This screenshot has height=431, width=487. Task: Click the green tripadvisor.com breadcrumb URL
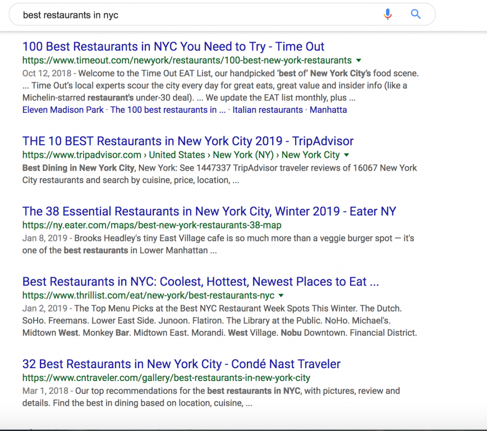pyautogui.click(x=181, y=155)
